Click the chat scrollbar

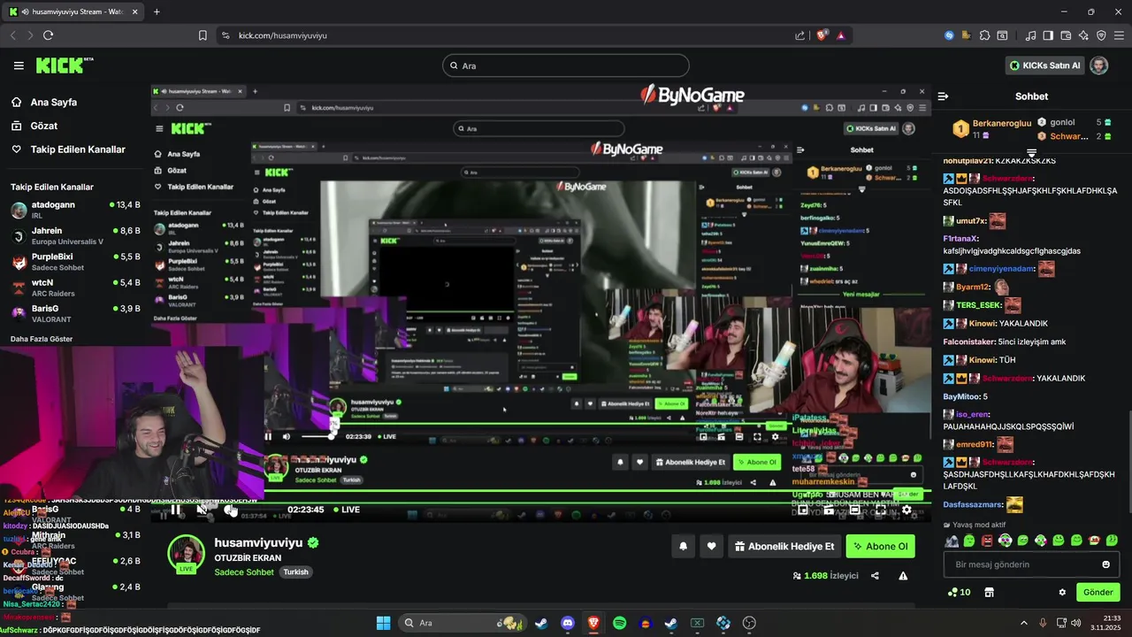[1129, 462]
